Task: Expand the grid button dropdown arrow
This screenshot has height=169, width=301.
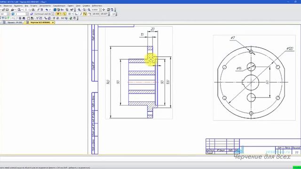Action: pyautogui.click(x=72, y=14)
